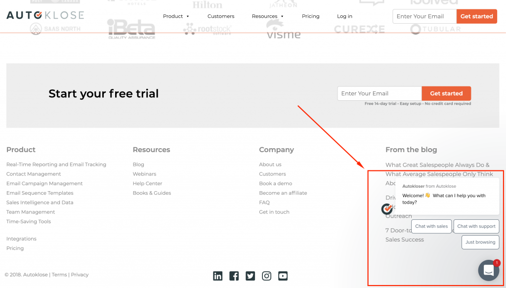
Task: Open Book a demo link
Action: click(276, 183)
